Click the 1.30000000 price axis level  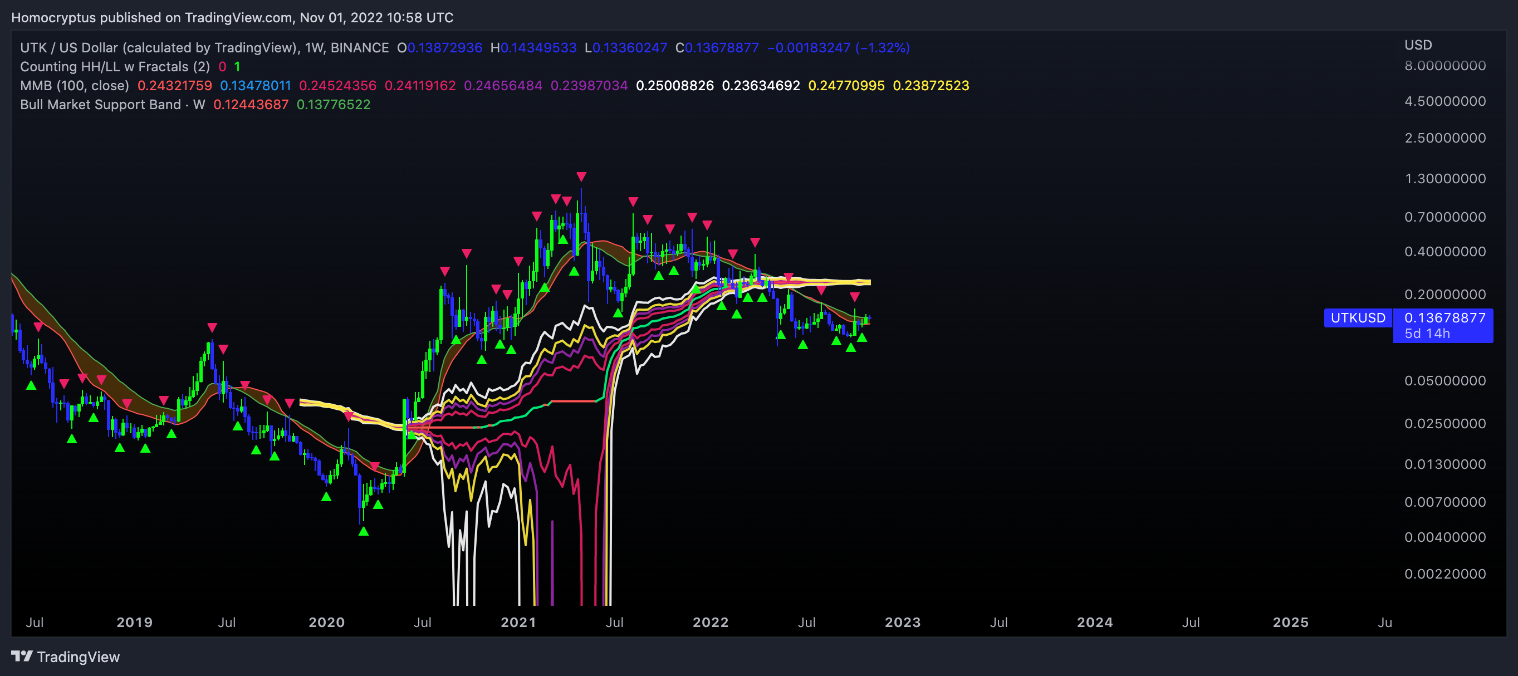click(x=1445, y=179)
